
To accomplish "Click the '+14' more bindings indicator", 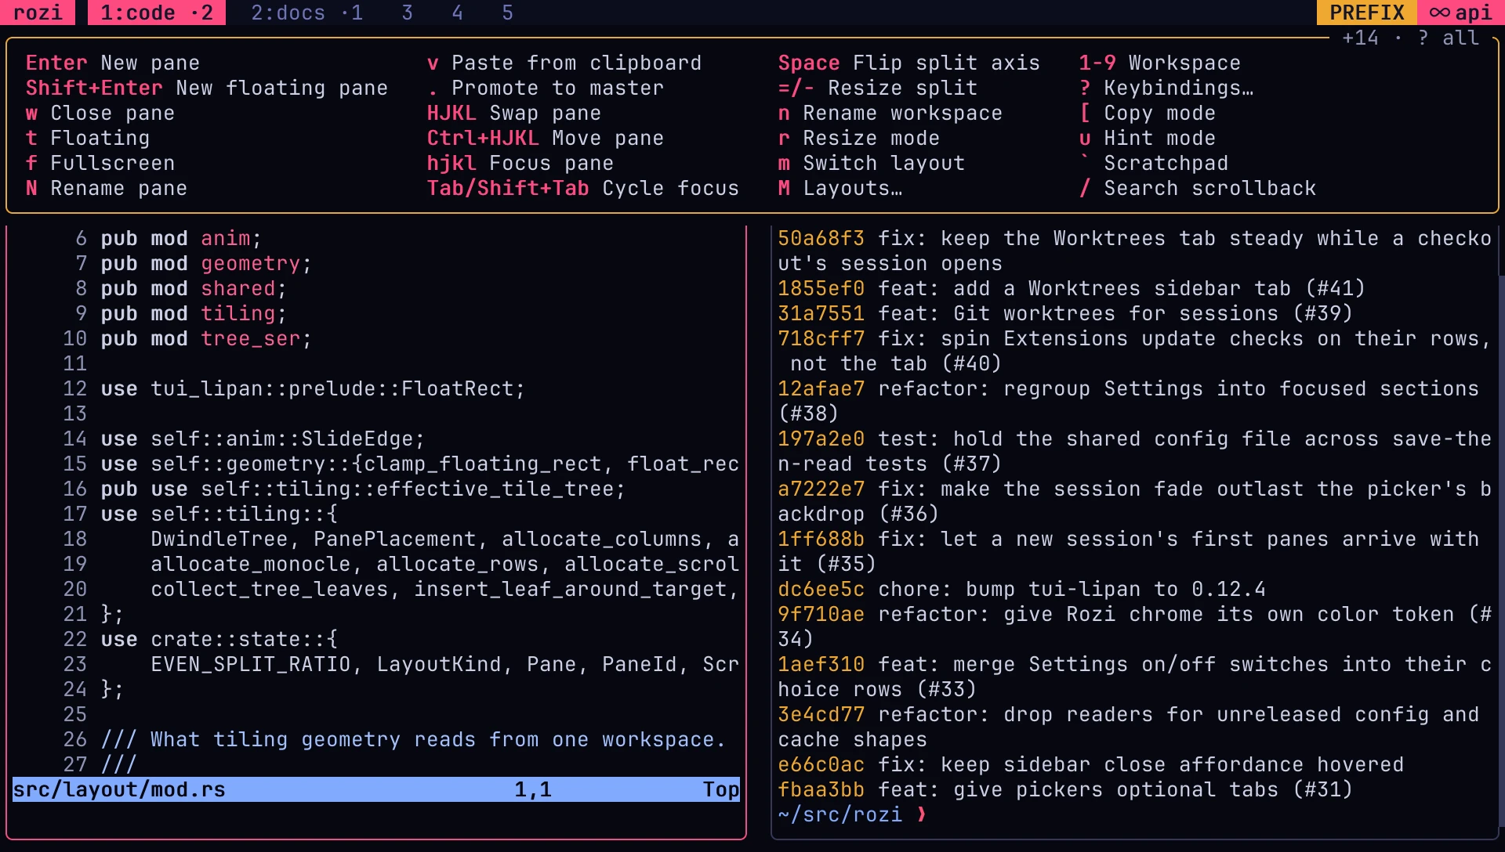I will [1360, 38].
